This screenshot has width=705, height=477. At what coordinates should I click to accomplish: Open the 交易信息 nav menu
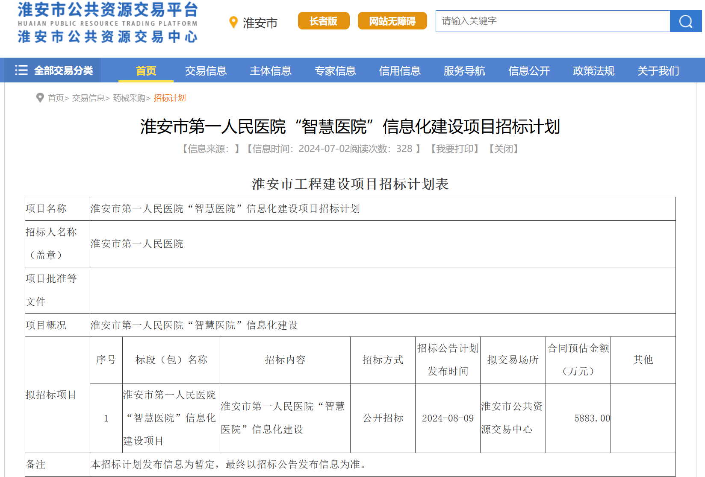pos(206,71)
